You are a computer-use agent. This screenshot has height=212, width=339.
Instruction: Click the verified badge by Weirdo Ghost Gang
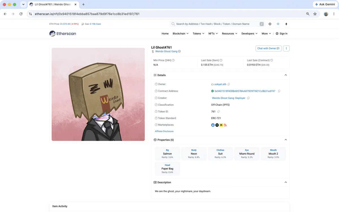[x=179, y=51]
